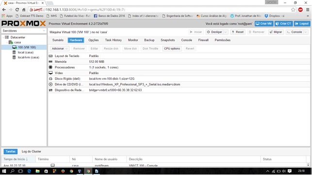Log out using the Logout button
The width and height of the screenshot is (312, 175).
point(302,24)
